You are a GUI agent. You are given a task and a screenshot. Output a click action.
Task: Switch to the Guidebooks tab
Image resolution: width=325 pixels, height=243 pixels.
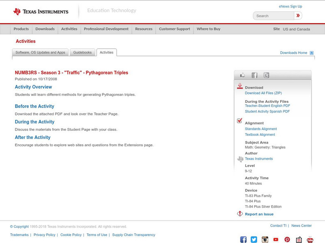tap(82, 52)
